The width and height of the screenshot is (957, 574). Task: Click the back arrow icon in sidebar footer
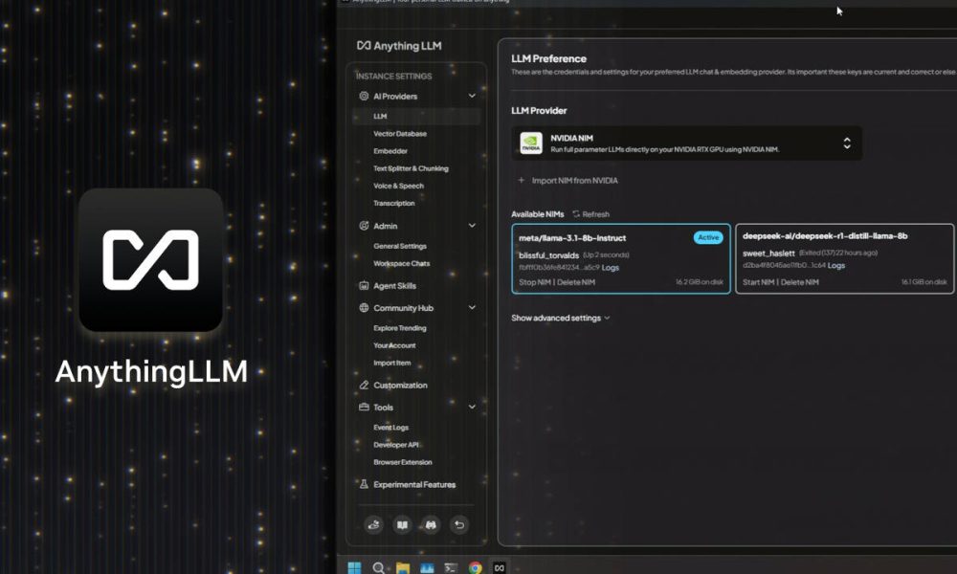click(458, 525)
